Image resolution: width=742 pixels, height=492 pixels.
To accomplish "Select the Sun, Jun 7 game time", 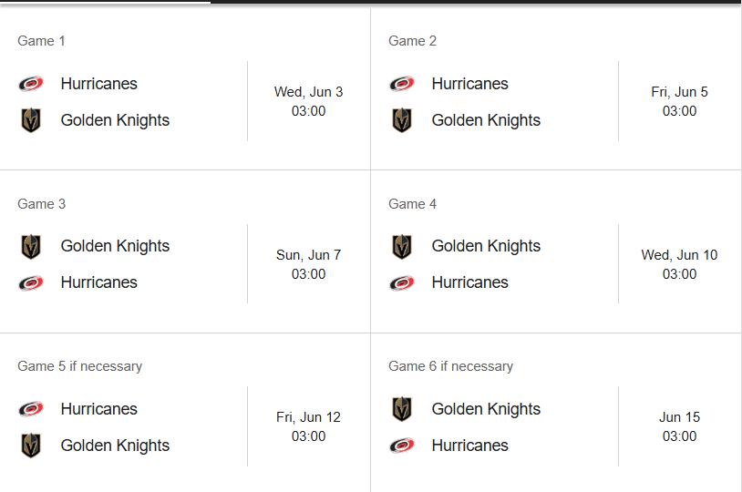I will click(x=308, y=274).
